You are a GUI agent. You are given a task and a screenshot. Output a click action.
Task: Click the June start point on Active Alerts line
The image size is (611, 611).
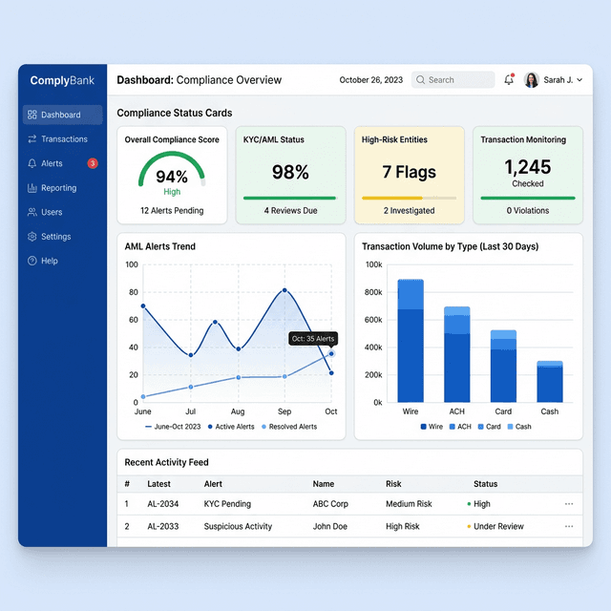point(143,306)
